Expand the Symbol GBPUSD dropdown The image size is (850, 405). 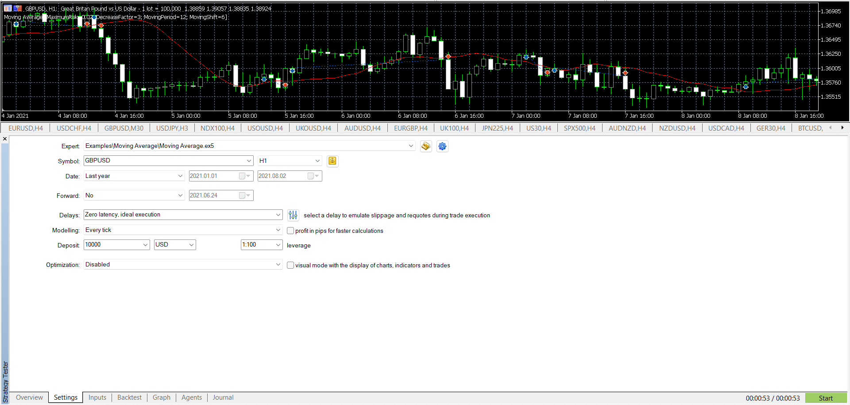pyautogui.click(x=249, y=161)
